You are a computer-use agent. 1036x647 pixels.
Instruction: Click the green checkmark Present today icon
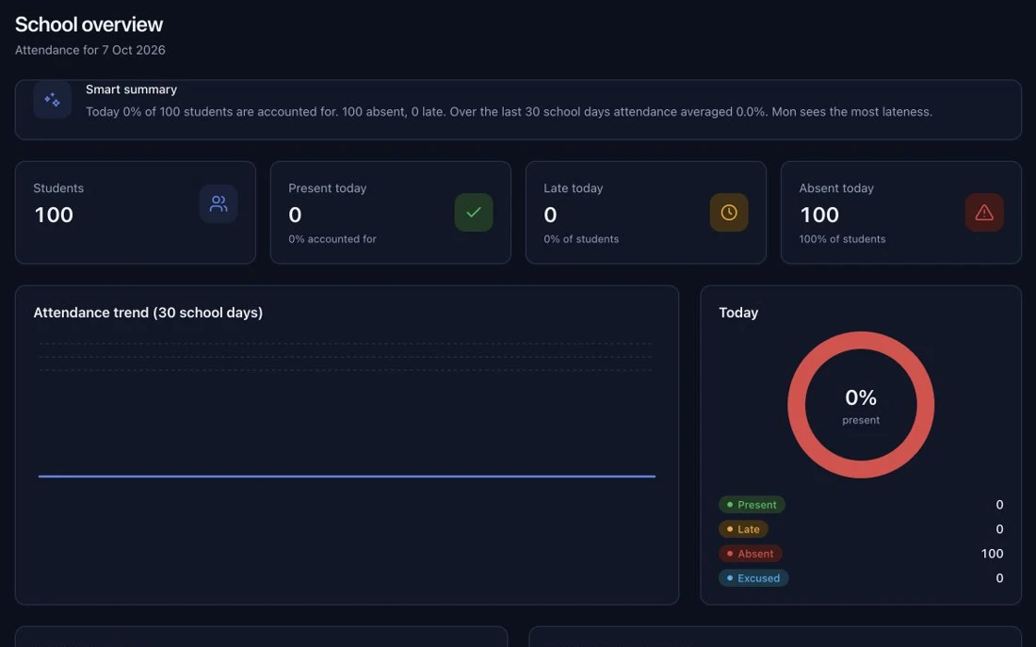click(x=474, y=212)
